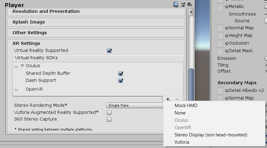
Task: Disable Virtual Reality Supported checkbox
Action: [x=109, y=51]
